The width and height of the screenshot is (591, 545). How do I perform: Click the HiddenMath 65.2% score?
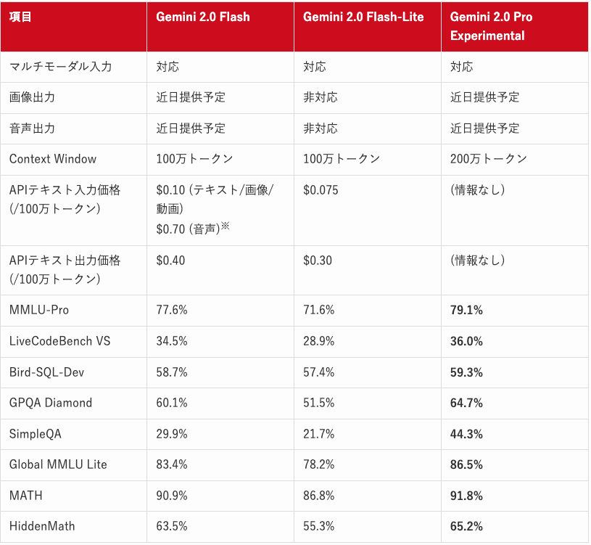point(466,527)
